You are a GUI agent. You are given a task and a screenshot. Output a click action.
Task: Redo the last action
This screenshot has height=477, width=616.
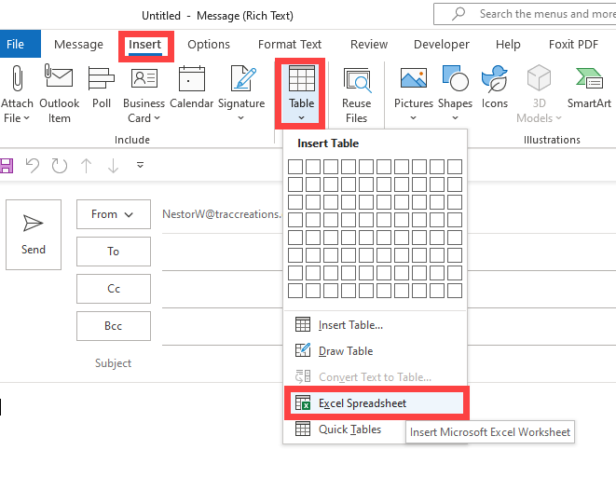pos(60,165)
